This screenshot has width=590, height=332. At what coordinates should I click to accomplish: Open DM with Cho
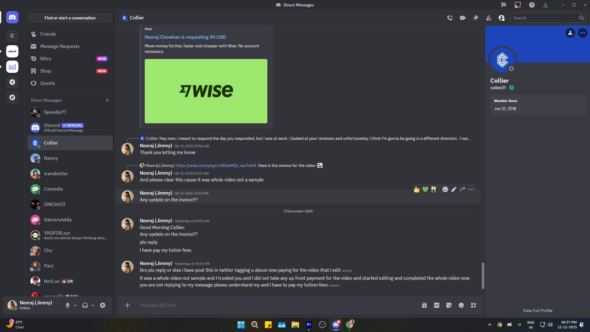(x=70, y=250)
